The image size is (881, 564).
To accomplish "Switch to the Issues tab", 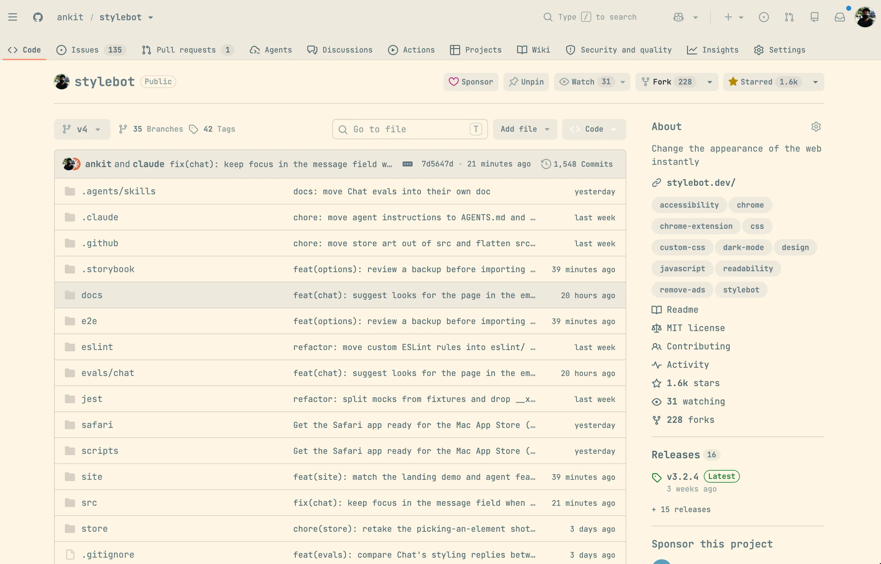I will 91,50.
